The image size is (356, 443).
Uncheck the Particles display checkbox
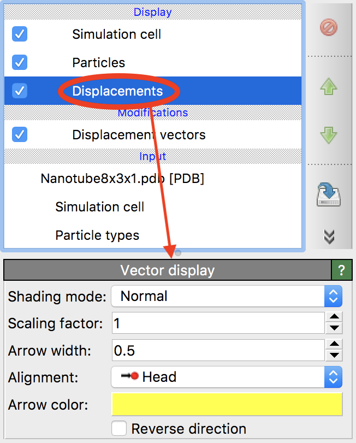(x=20, y=63)
